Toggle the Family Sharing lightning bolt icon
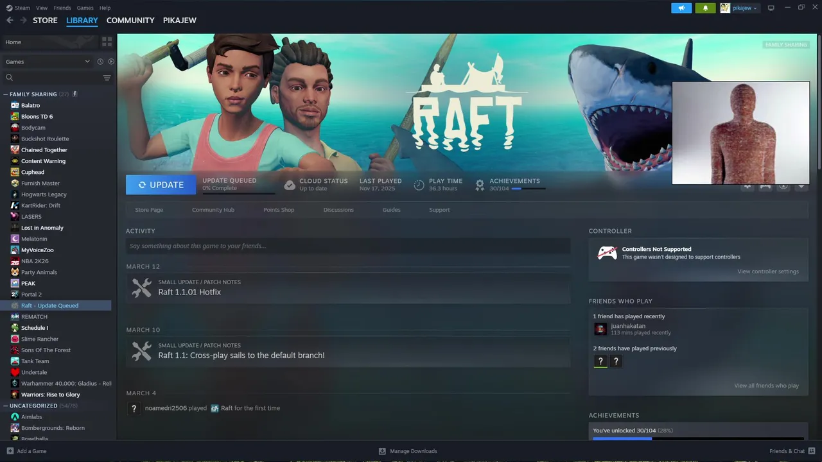 (x=74, y=94)
